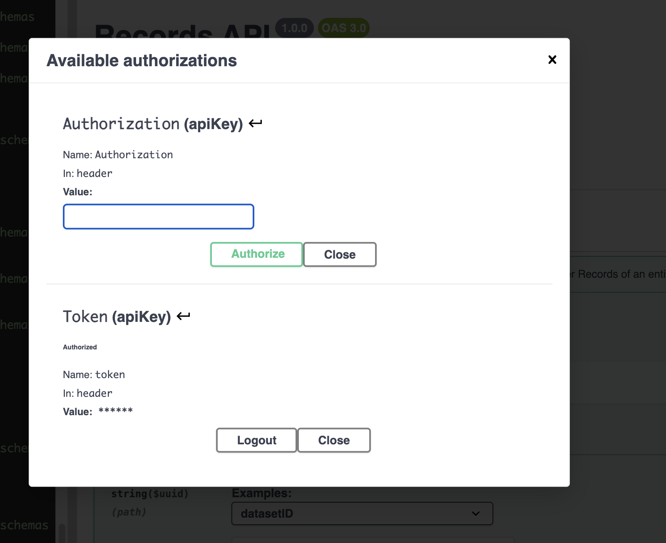This screenshot has height=543, width=666.
Task: Click the masked token value asterisks
Action: [115, 411]
